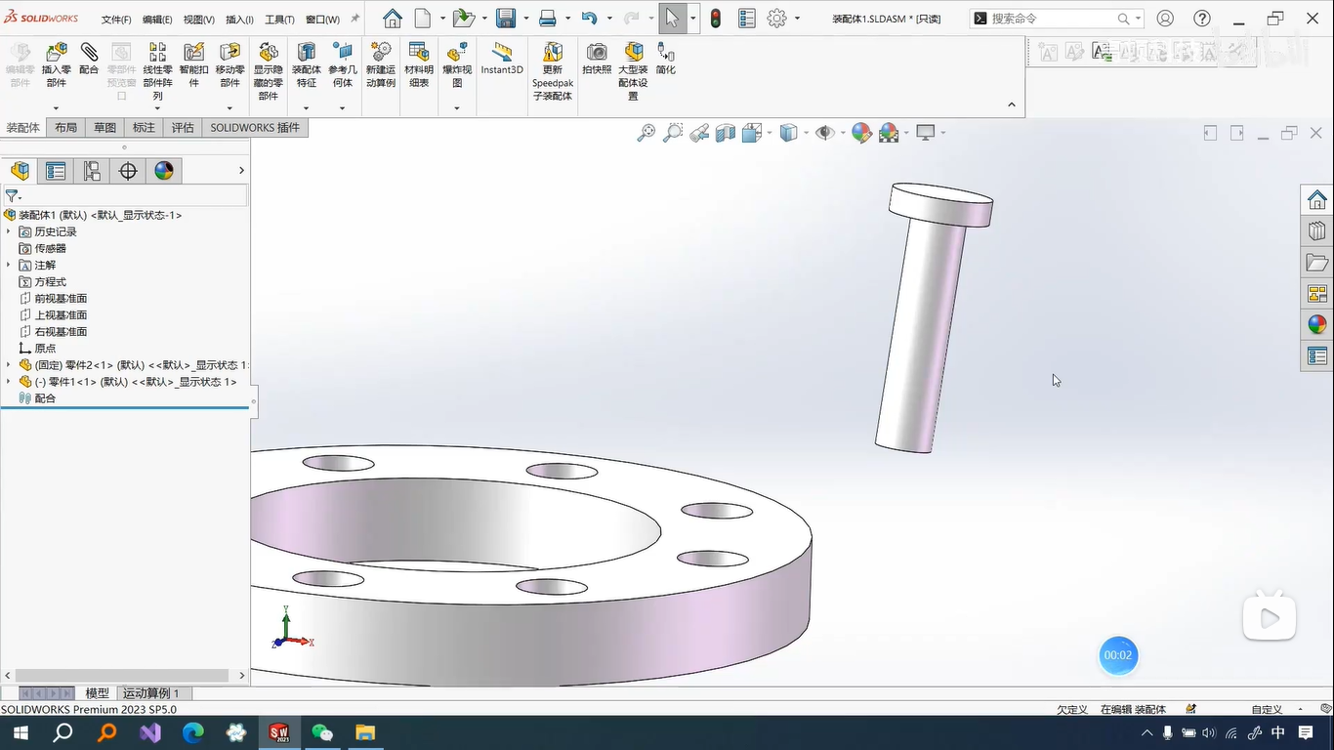Toggle the hide/show items eye icon
This screenshot has height=750, width=1334.
pos(825,133)
